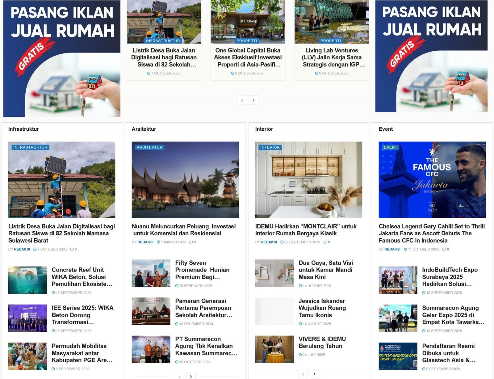Viewport: 494px width, 379px height.
Task: Click the comment icon under Nuanu Meluncurkan article
Action: pyautogui.click(x=191, y=242)
